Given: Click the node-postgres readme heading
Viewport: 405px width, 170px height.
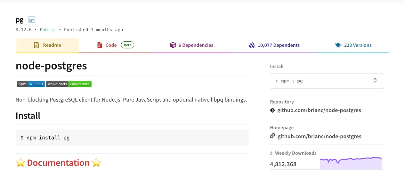Looking at the screenshot, I should coord(51,66).
